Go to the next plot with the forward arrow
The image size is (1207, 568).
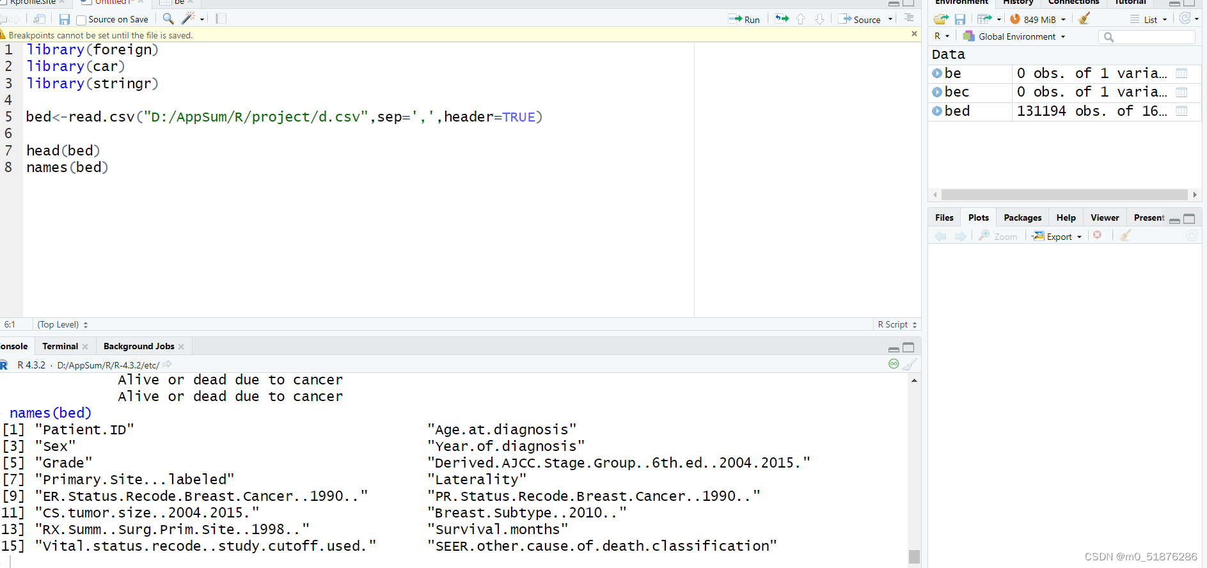(x=961, y=236)
